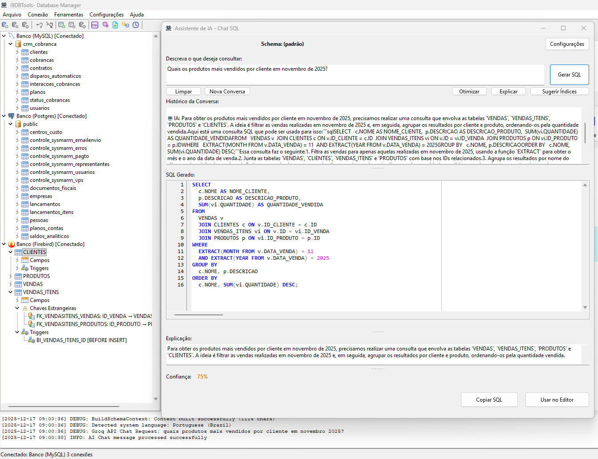
Task: Click the add database connection toolbar icon
Action: (5, 25)
